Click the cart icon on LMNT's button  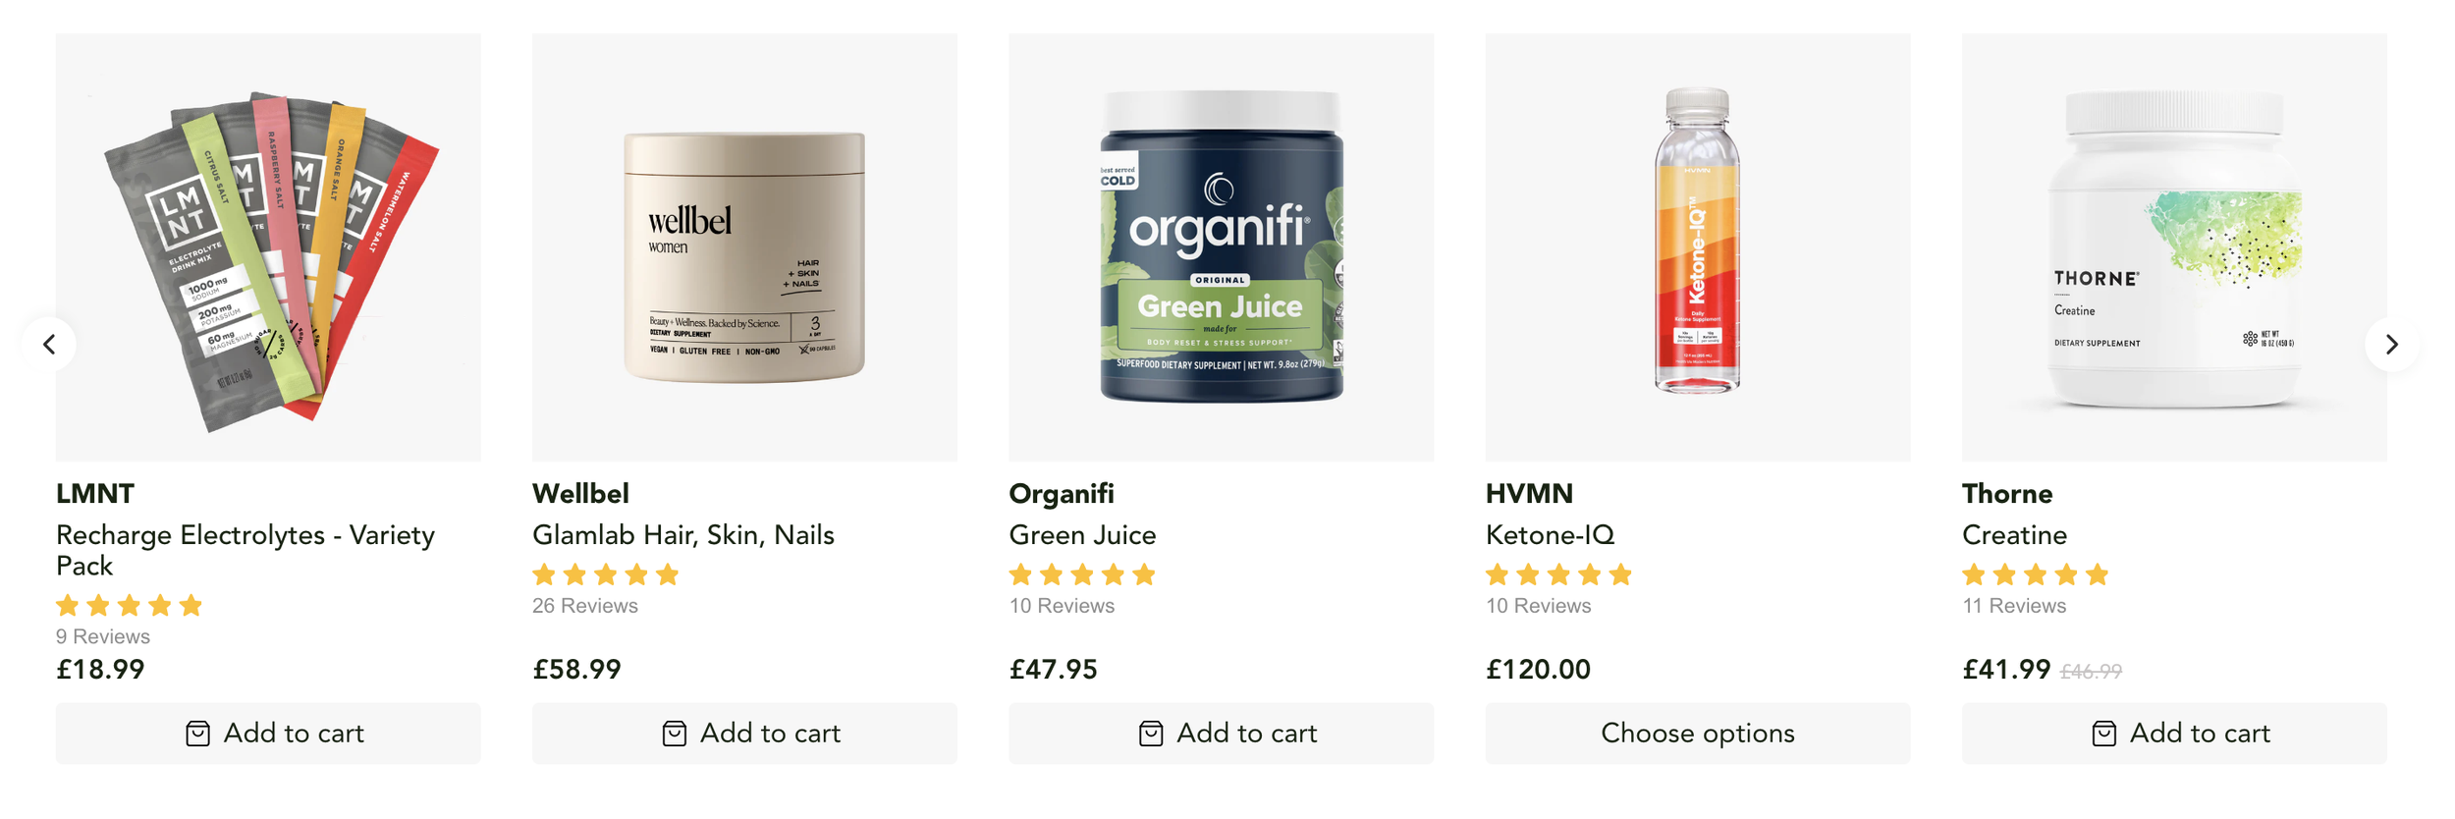point(197,734)
